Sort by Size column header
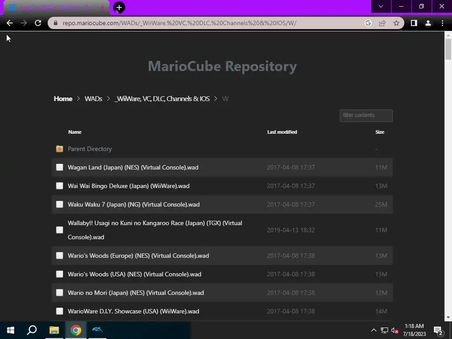Viewport: 452px width, 339px height. [x=380, y=132]
